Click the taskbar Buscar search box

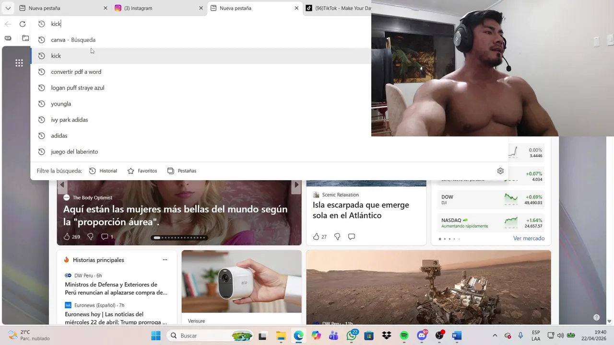pyautogui.click(x=210, y=335)
